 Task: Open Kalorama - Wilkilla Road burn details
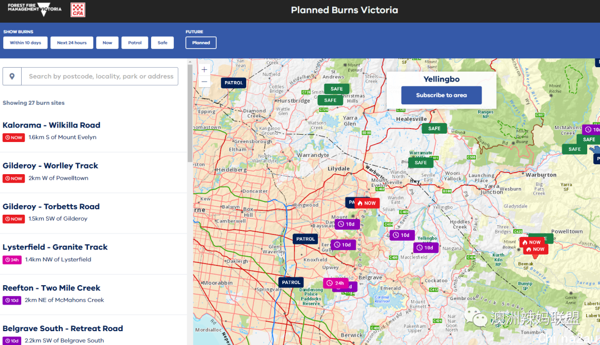tap(51, 125)
